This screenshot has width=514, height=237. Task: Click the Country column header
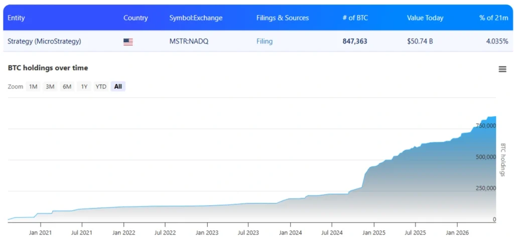tap(136, 18)
